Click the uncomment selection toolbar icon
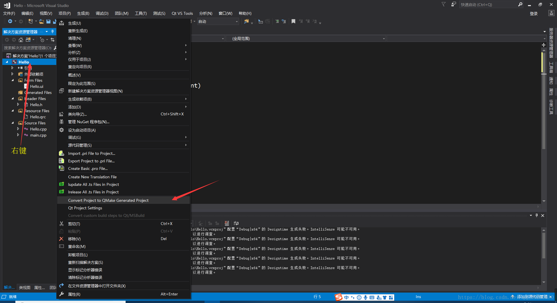The image size is (557, 303). click(x=284, y=21)
